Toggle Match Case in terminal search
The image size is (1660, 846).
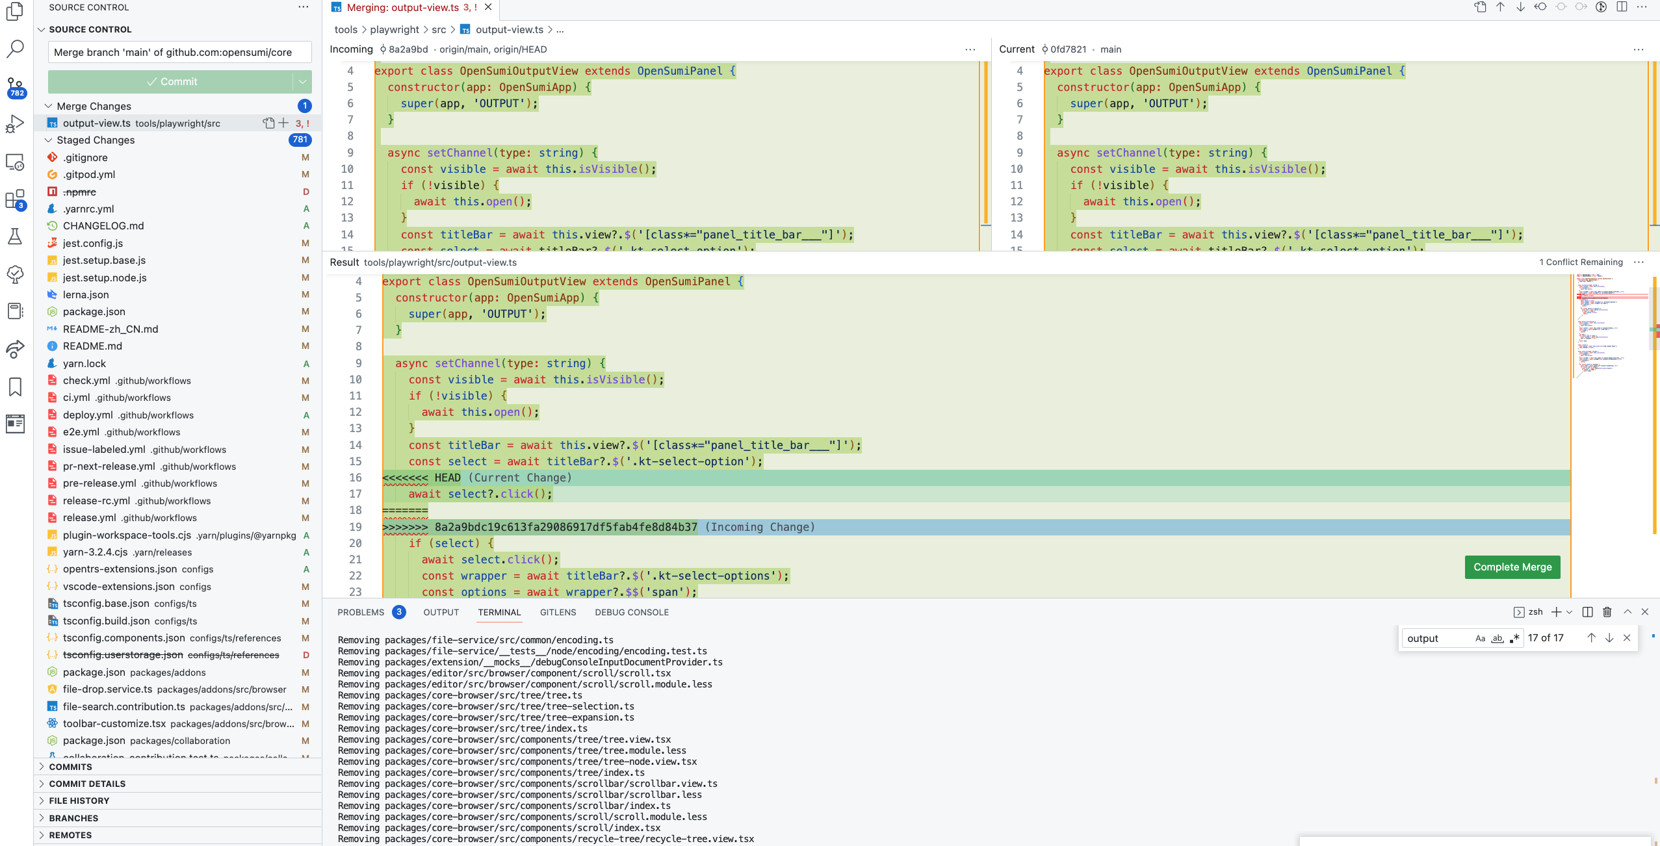click(x=1479, y=638)
